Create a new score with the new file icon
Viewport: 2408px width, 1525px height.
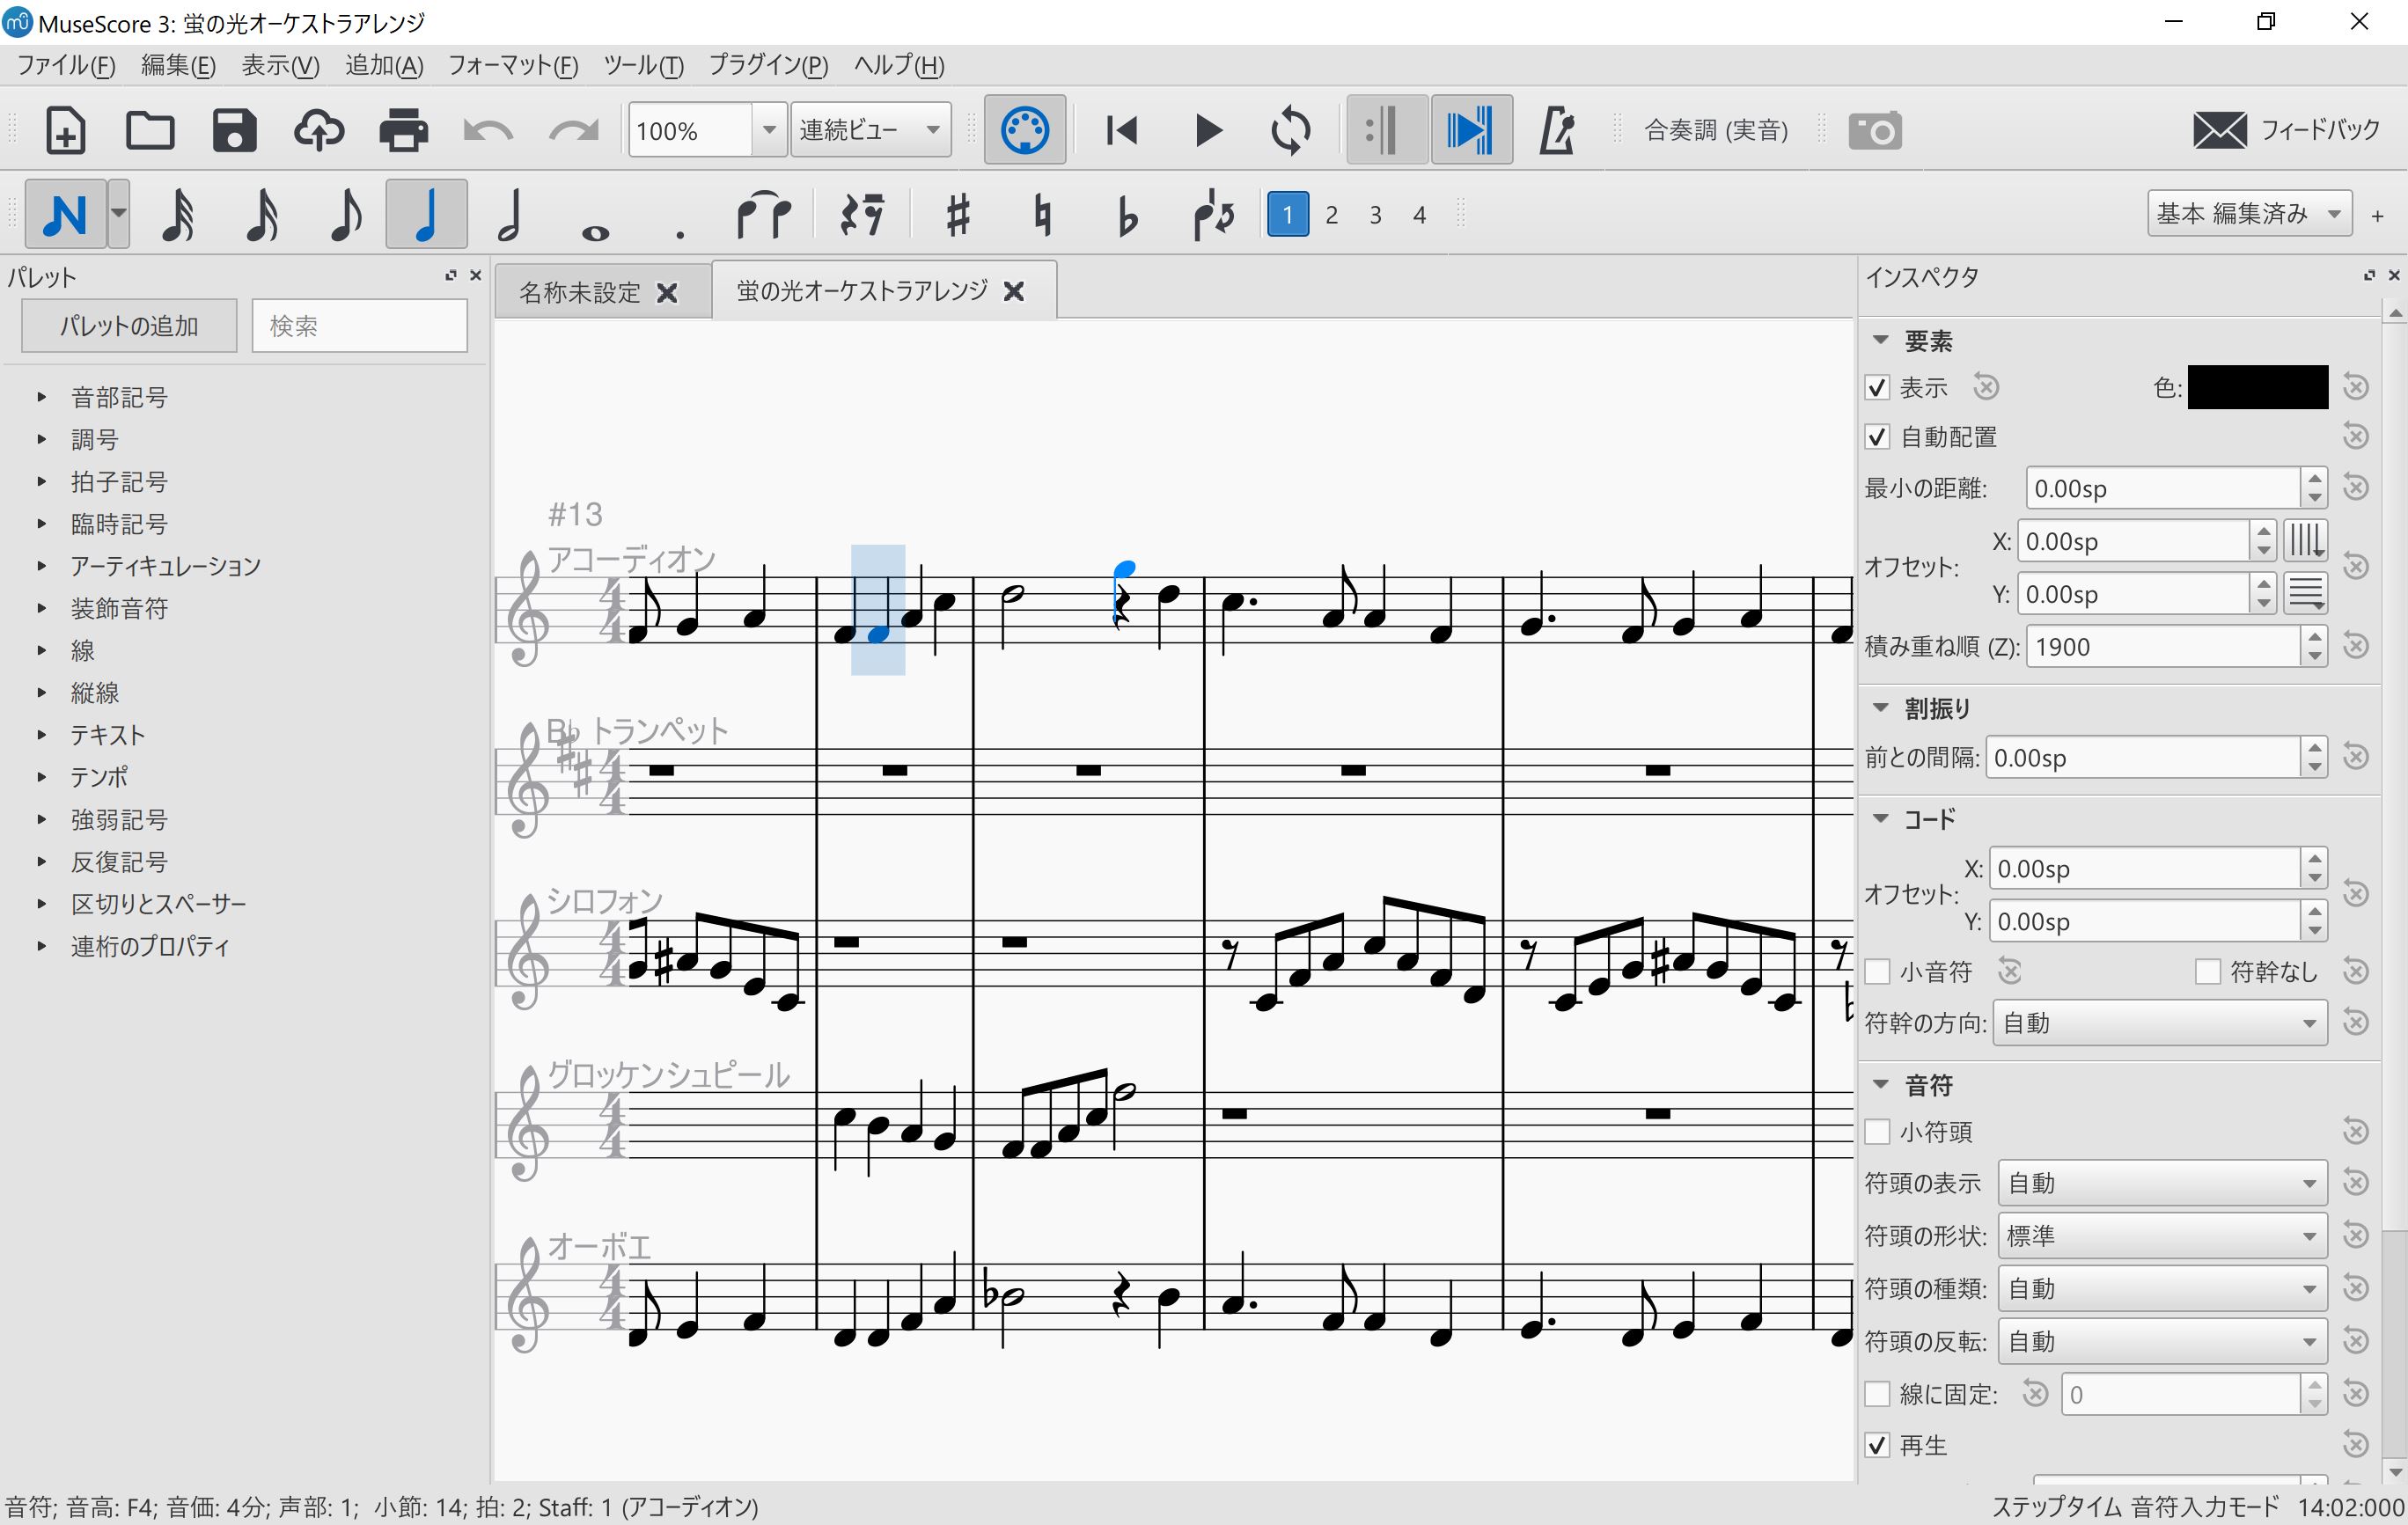66,130
